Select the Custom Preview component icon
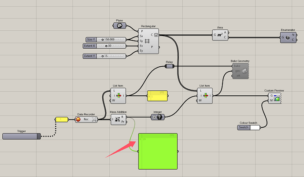 click(277, 98)
